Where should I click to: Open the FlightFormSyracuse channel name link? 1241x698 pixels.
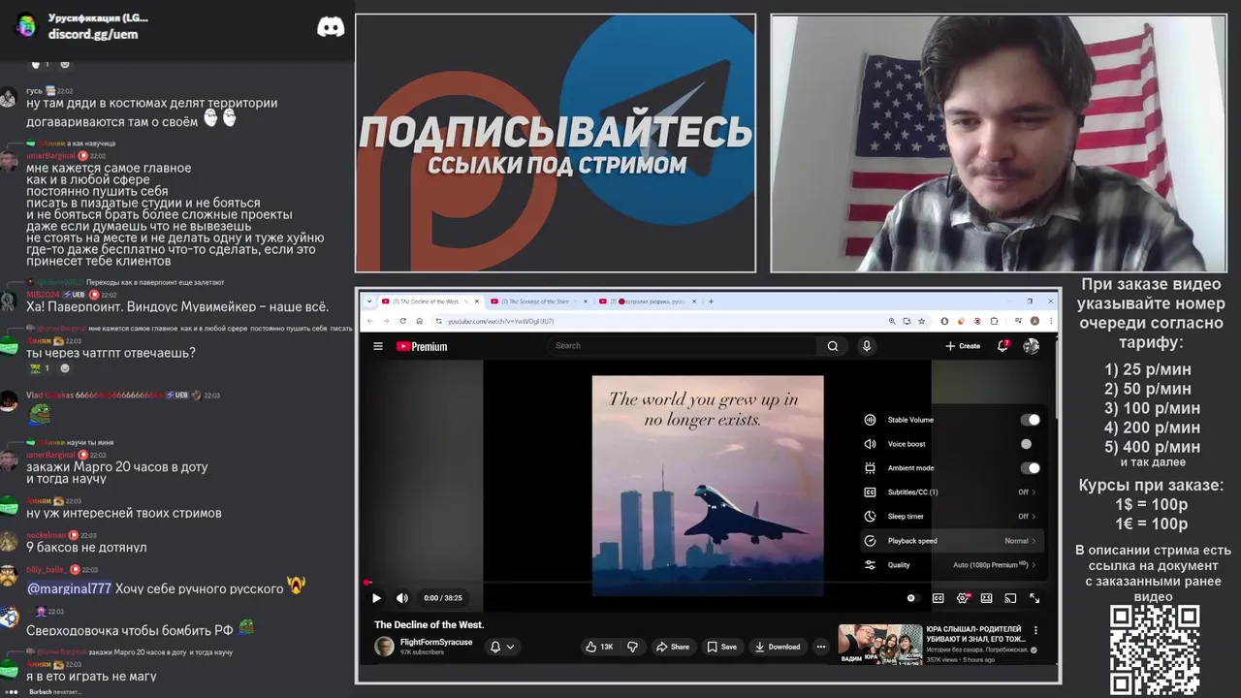click(x=436, y=642)
